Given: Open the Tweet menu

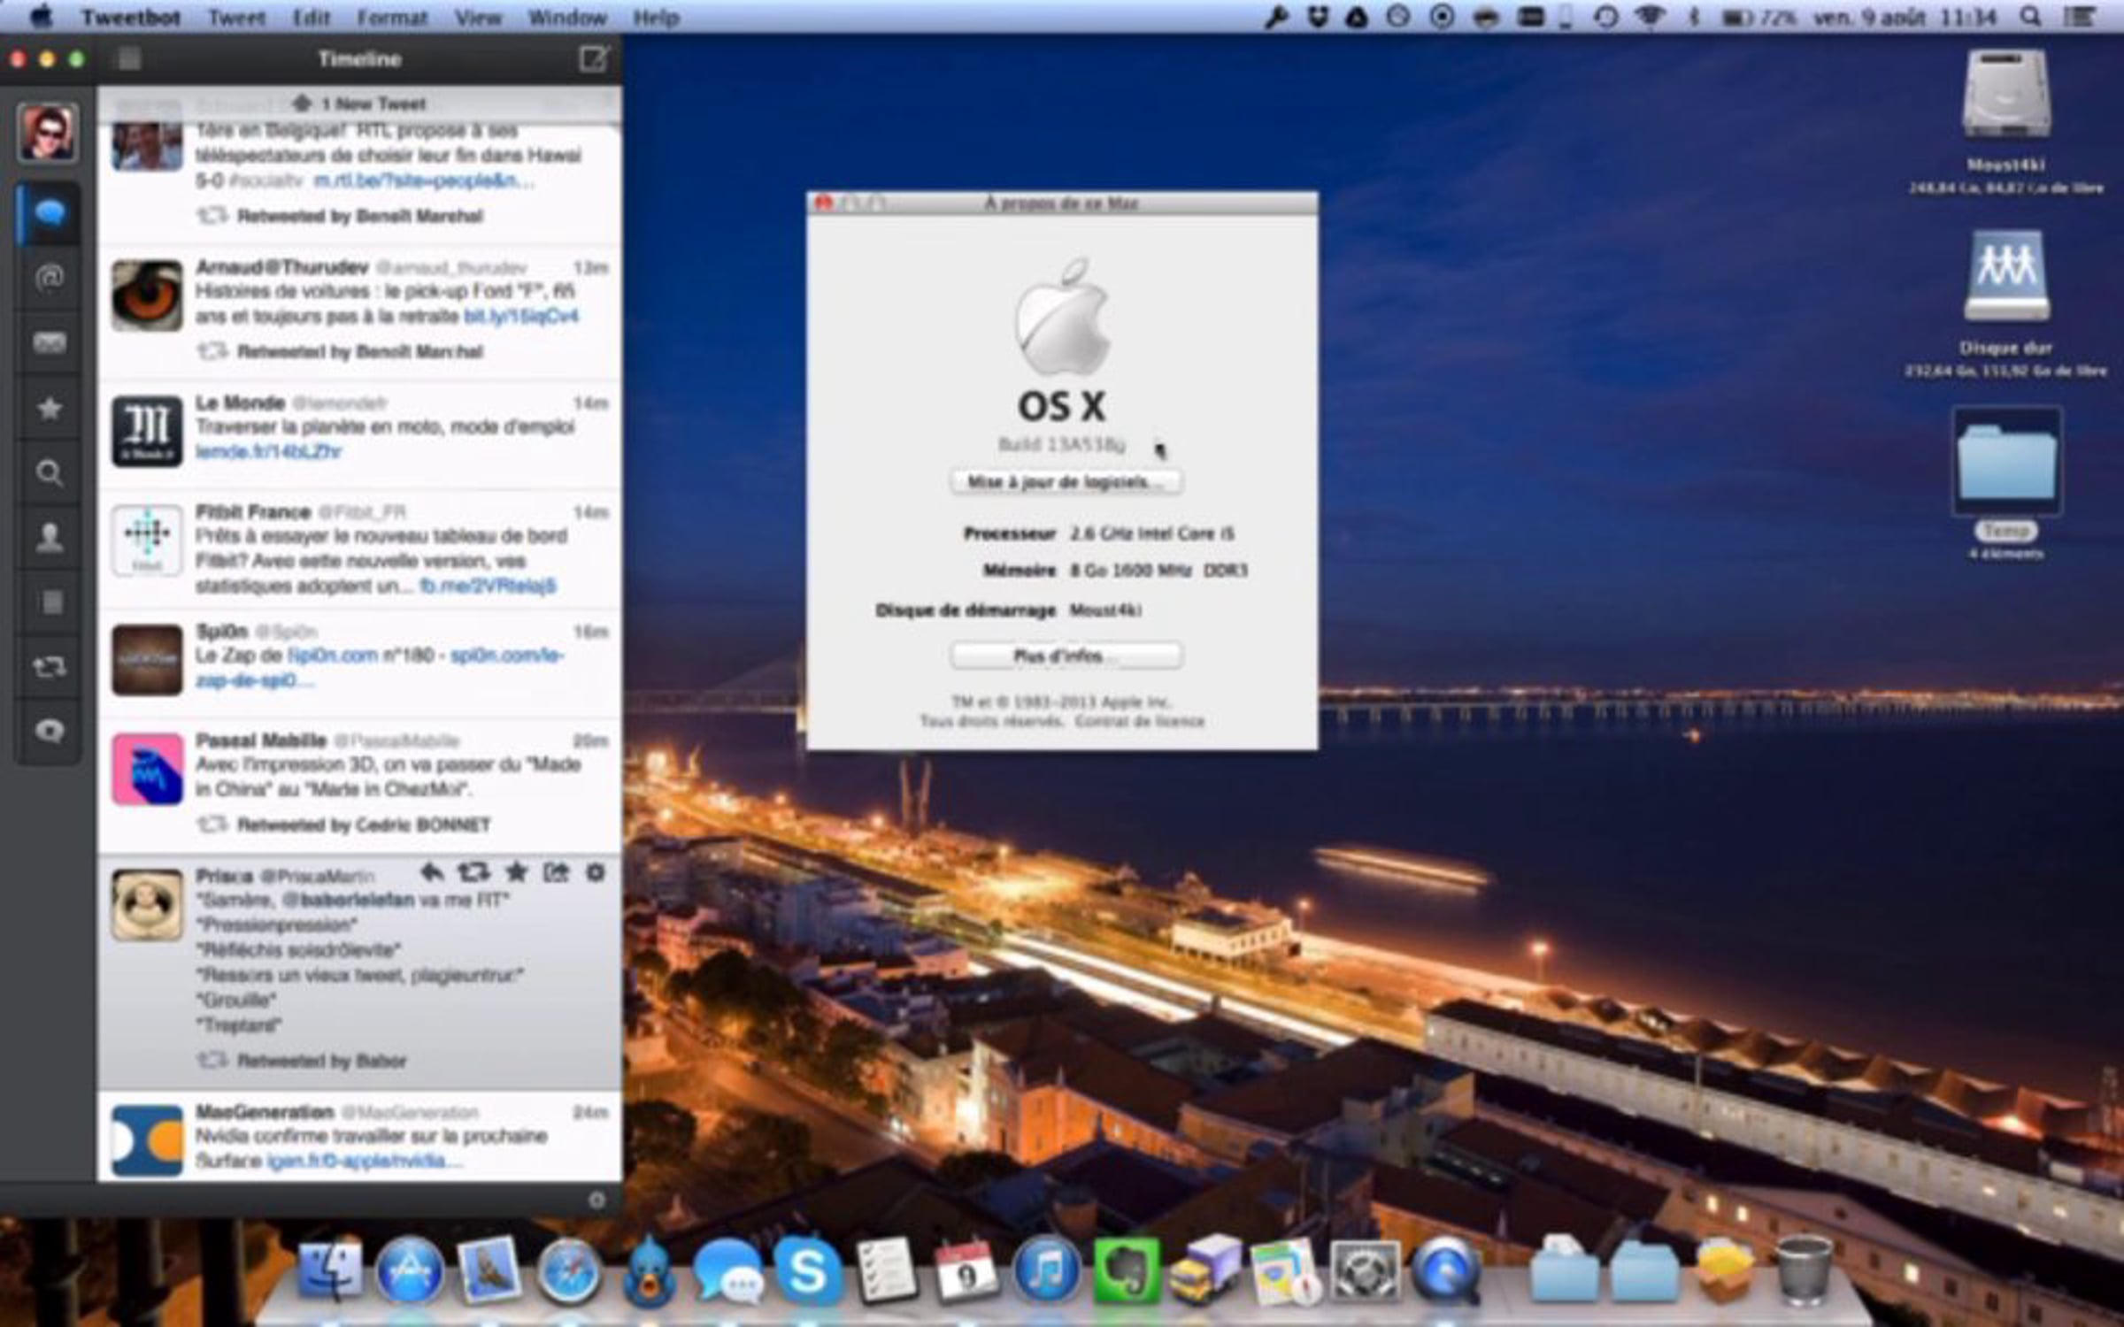Looking at the screenshot, I should pyautogui.click(x=236, y=17).
